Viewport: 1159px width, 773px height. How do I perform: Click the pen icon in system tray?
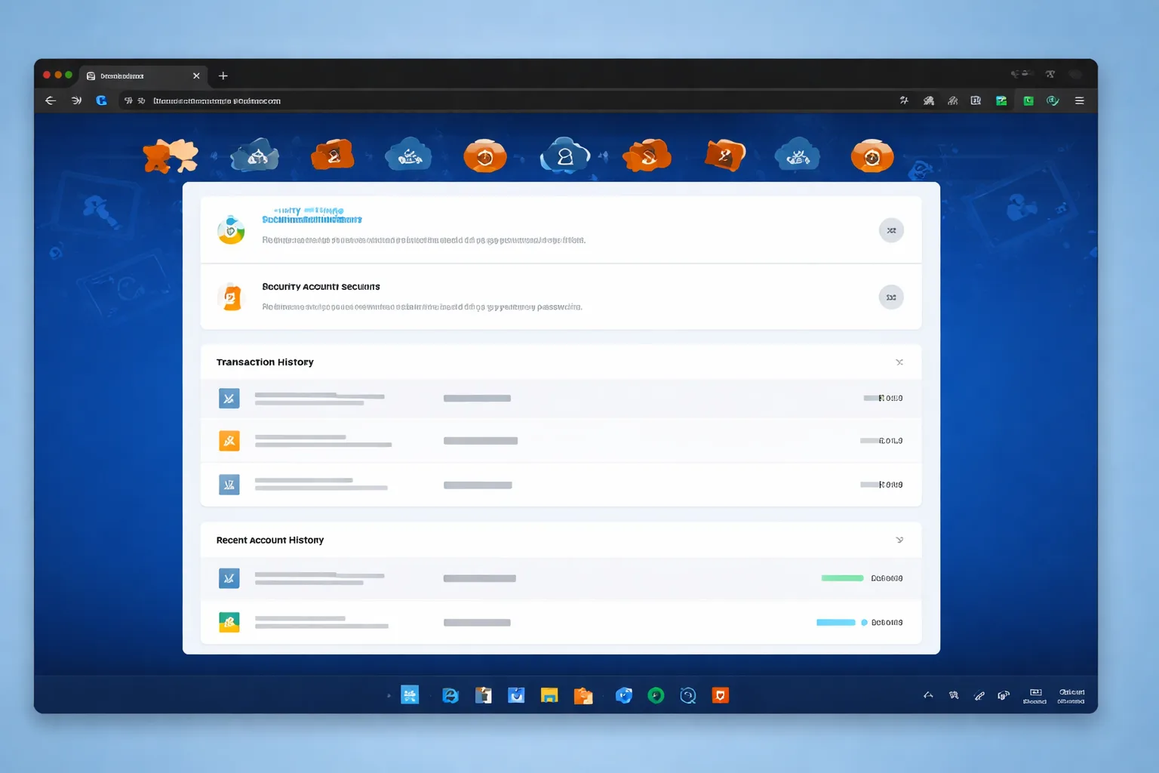point(979,695)
